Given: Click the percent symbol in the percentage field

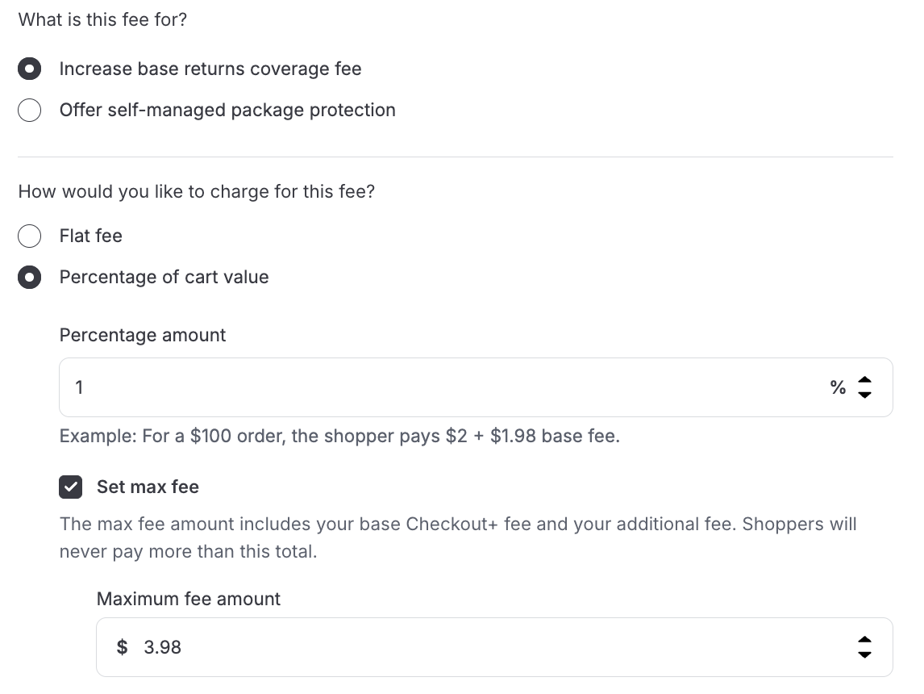Looking at the screenshot, I should tap(838, 388).
